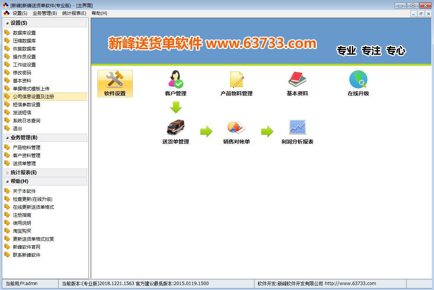Viewport: 434px width, 290px height.
Task: Click tag icon beside 注册指南
Action: point(7,215)
